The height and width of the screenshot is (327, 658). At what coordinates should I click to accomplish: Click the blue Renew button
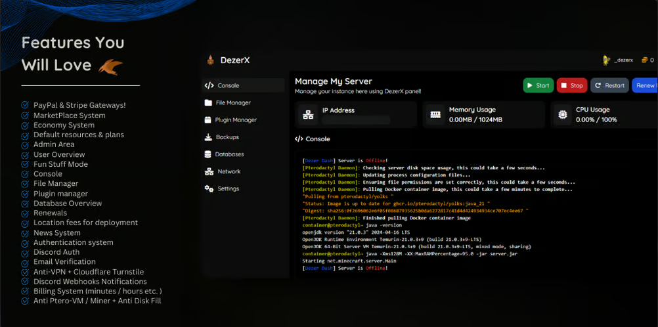coord(645,85)
